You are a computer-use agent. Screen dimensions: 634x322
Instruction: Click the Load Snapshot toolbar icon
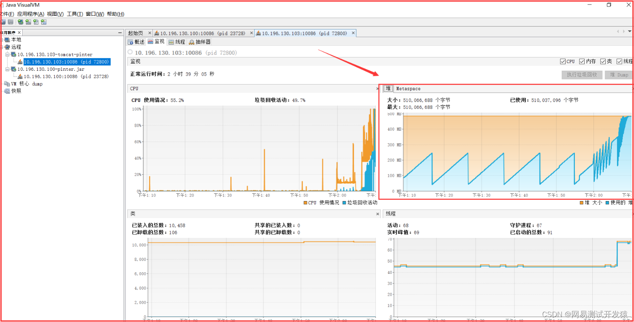[3, 22]
